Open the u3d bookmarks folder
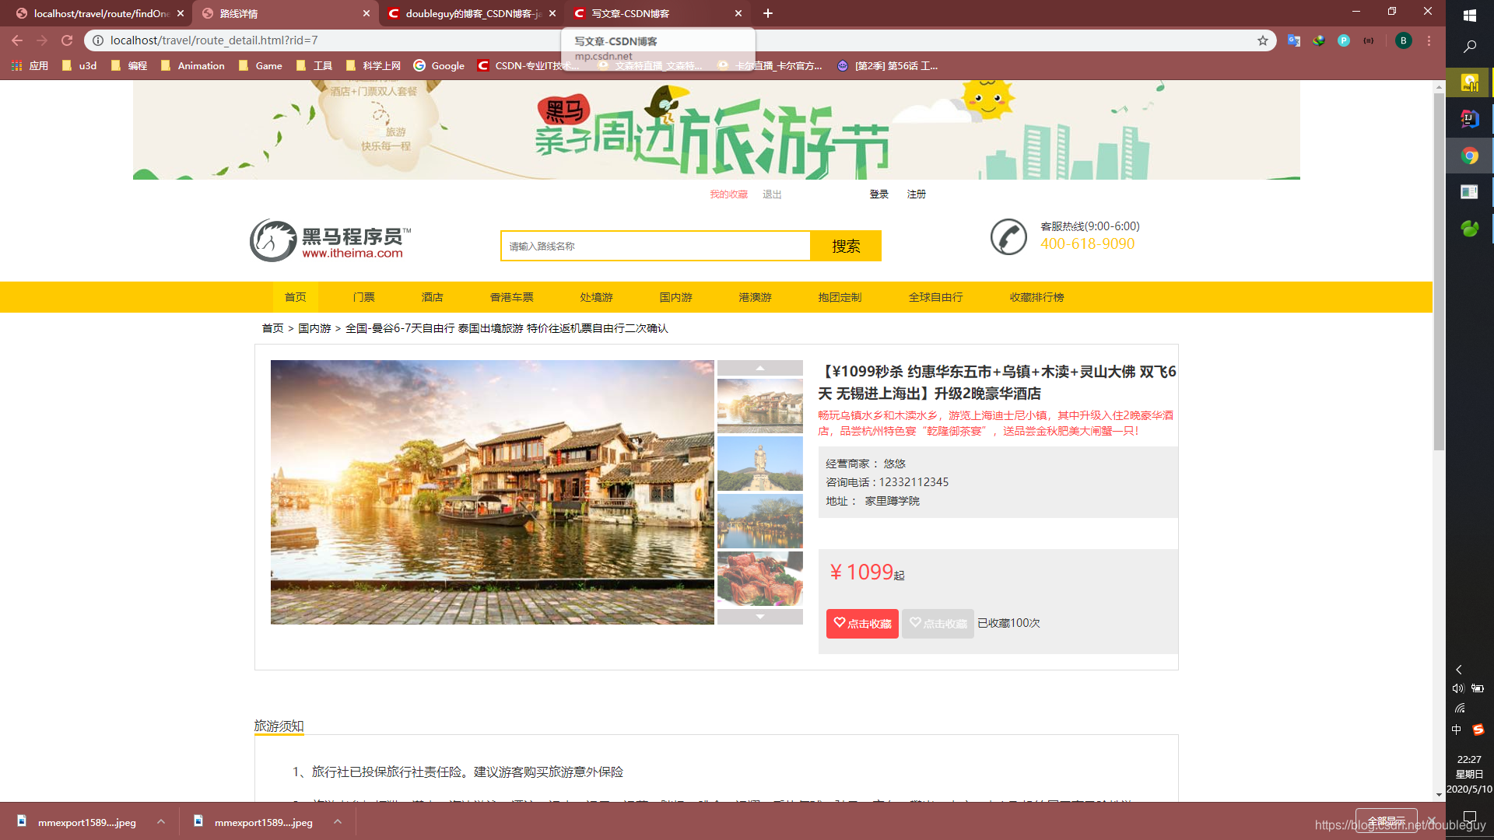Viewport: 1494px width, 840px height. [79, 66]
